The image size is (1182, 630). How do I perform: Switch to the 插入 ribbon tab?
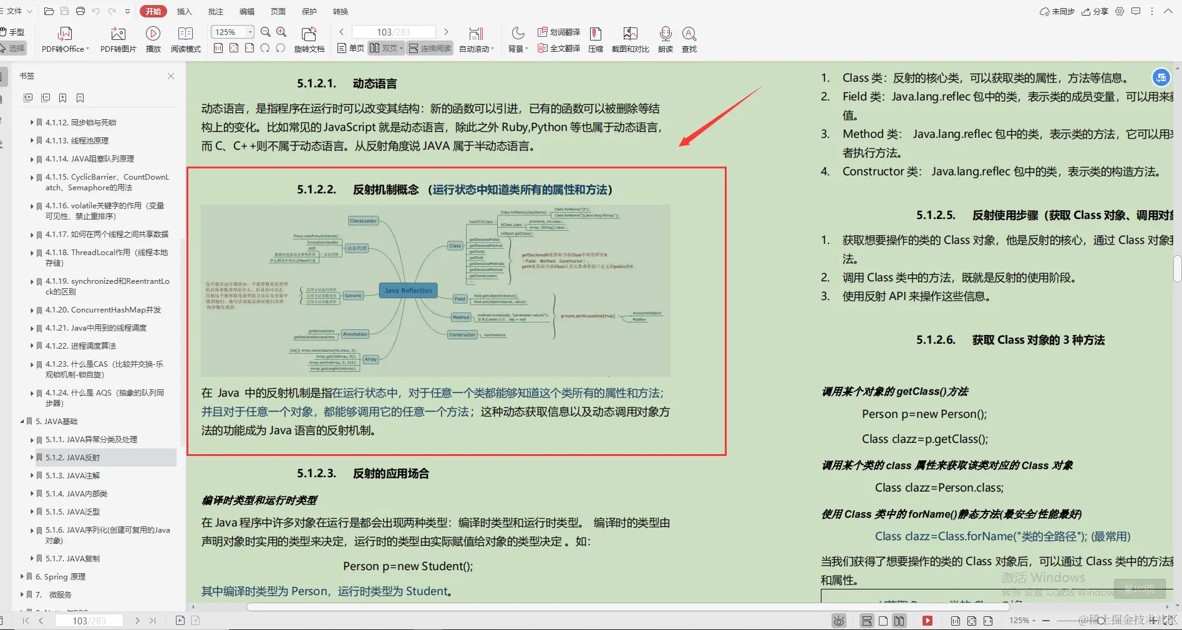click(184, 11)
